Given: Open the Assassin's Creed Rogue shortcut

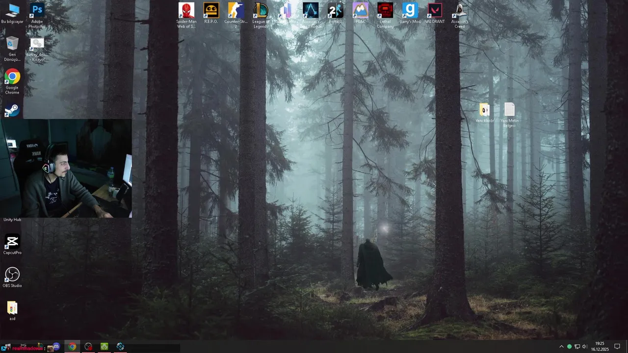Looking at the screenshot, I should (311, 15).
